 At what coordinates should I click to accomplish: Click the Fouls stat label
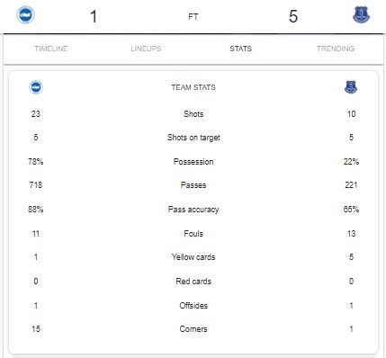click(x=193, y=234)
